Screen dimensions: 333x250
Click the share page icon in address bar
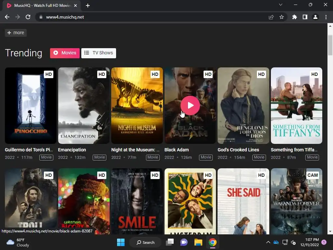point(271,17)
